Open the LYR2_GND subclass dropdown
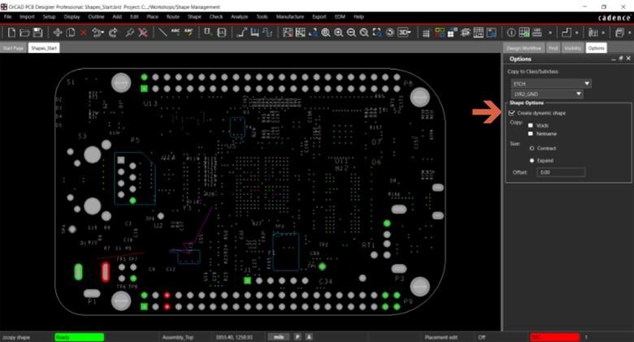The width and height of the screenshot is (634, 342). coord(548,93)
